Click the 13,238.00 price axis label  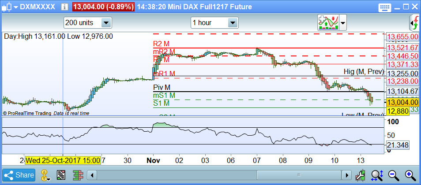pos(403,81)
